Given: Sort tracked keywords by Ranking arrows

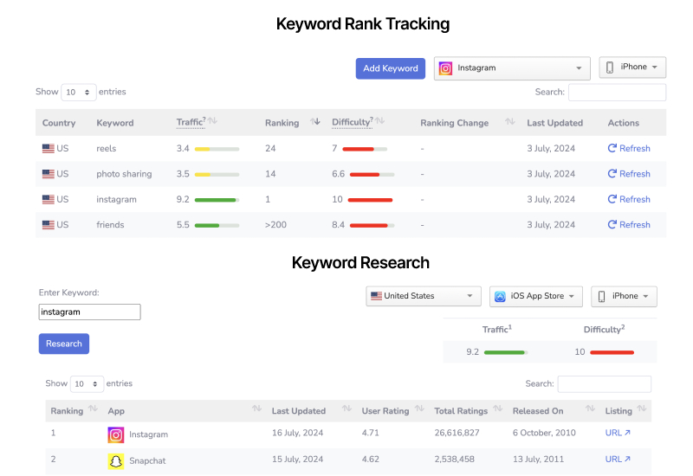Looking at the screenshot, I should pyautogui.click(x=315, y=121).
